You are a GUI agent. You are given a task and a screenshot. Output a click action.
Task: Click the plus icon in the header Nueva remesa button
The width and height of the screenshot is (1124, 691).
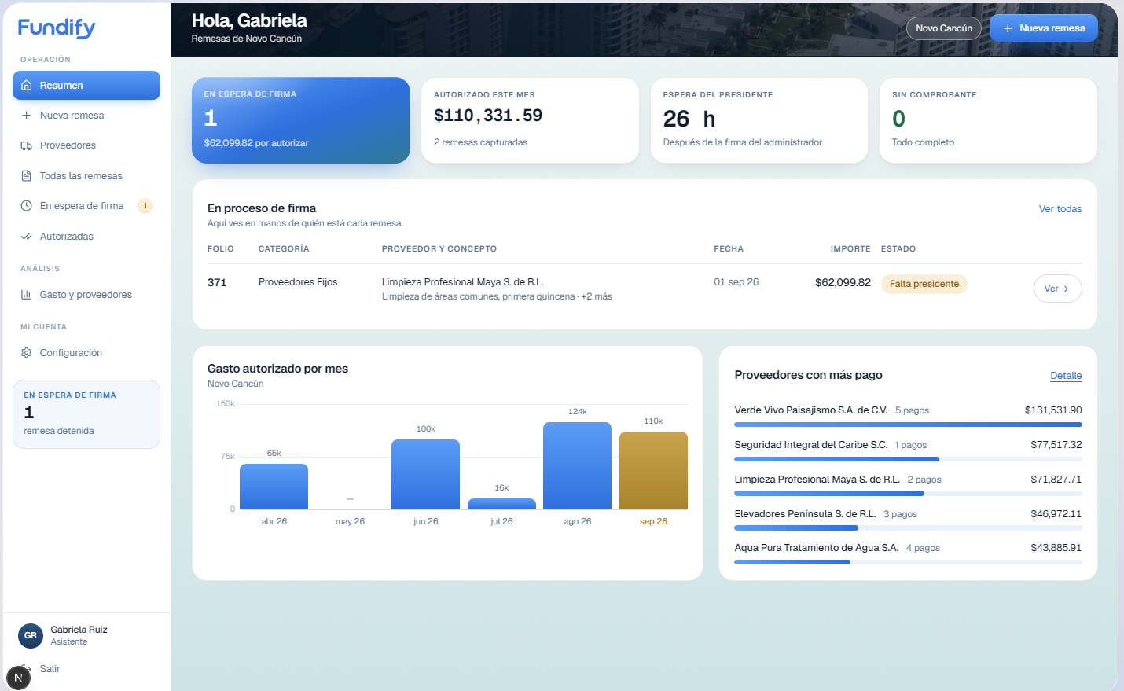pos(1008,28)
